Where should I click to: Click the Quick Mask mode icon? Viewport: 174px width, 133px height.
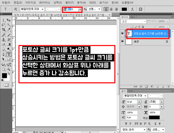tap(6, 85)
